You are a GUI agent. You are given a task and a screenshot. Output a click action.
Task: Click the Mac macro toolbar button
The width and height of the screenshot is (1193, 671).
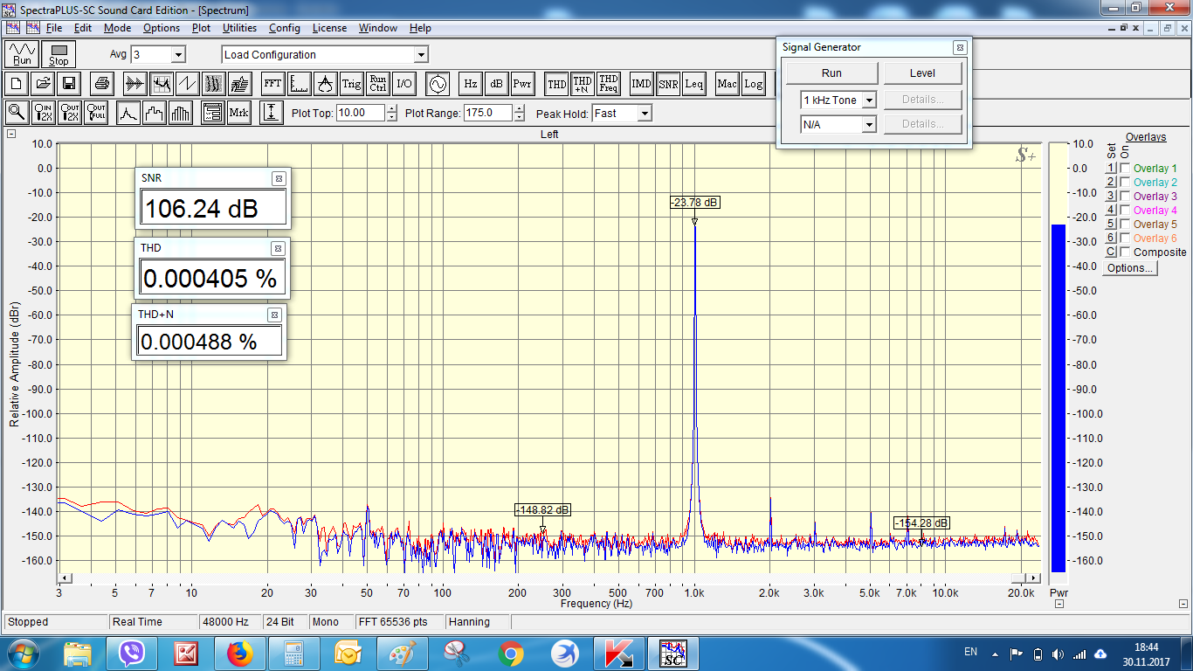727,84
